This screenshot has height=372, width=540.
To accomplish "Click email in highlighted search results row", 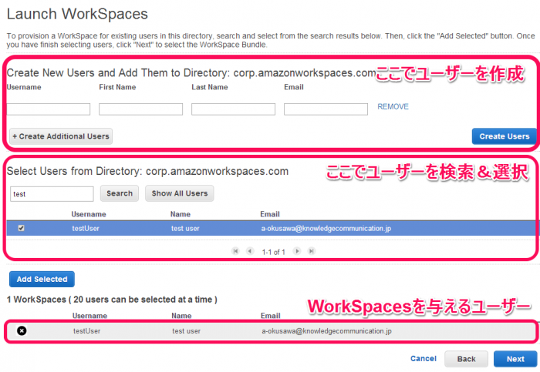I will (x=326, y=228).
